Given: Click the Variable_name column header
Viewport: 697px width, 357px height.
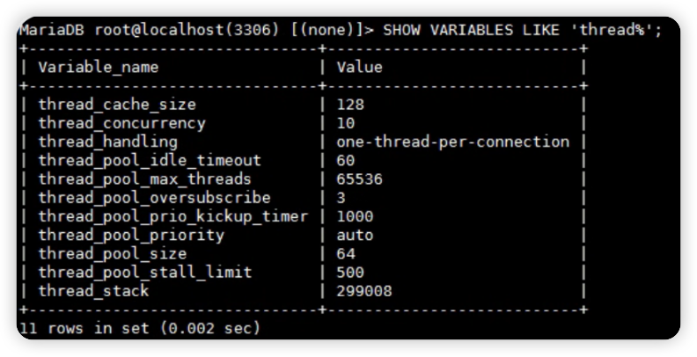Looking at the screenshot, I should (99, 66).
